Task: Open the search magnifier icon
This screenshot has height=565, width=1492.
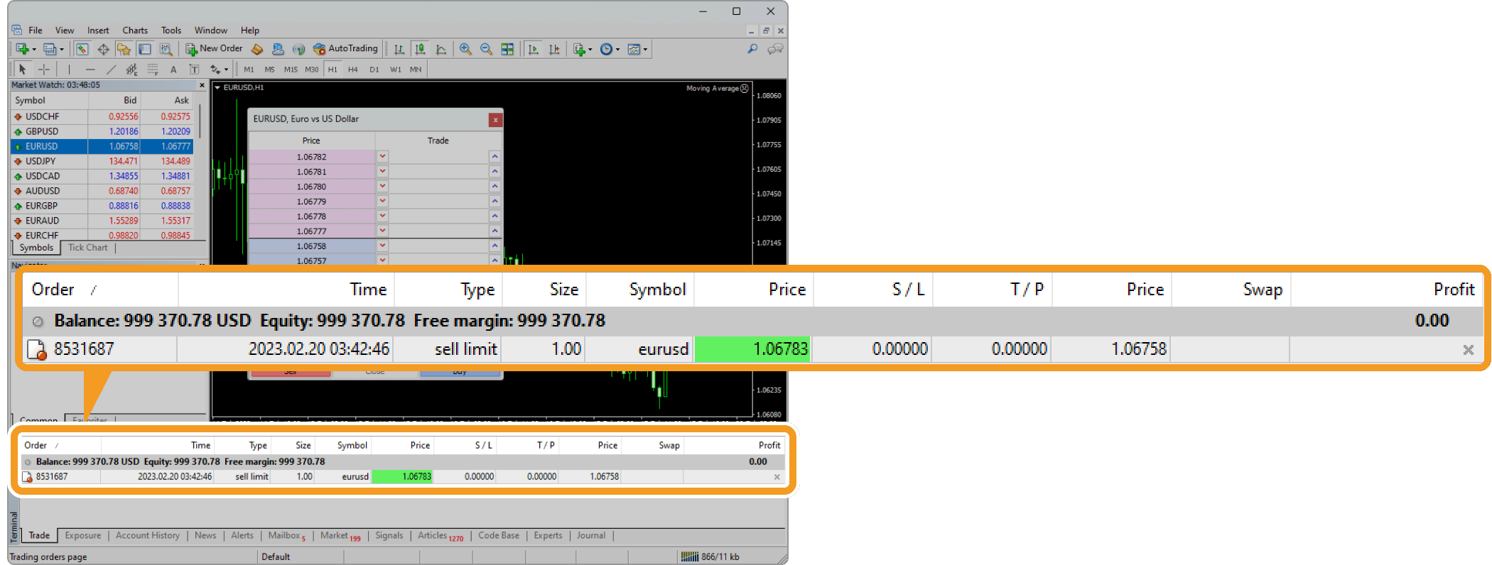Action: click(752, 49)
